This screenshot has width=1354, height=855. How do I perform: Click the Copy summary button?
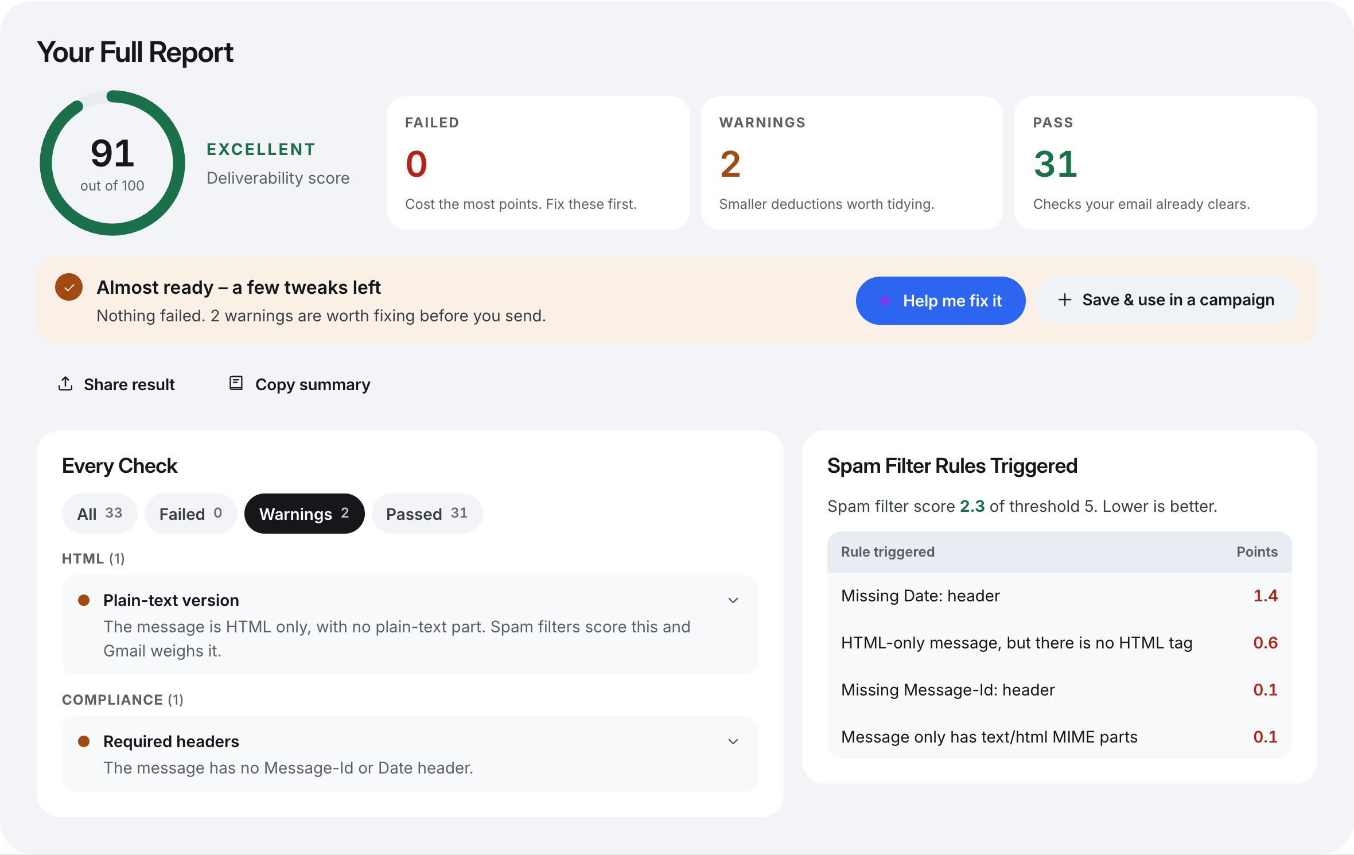click(x=299, y=384)
